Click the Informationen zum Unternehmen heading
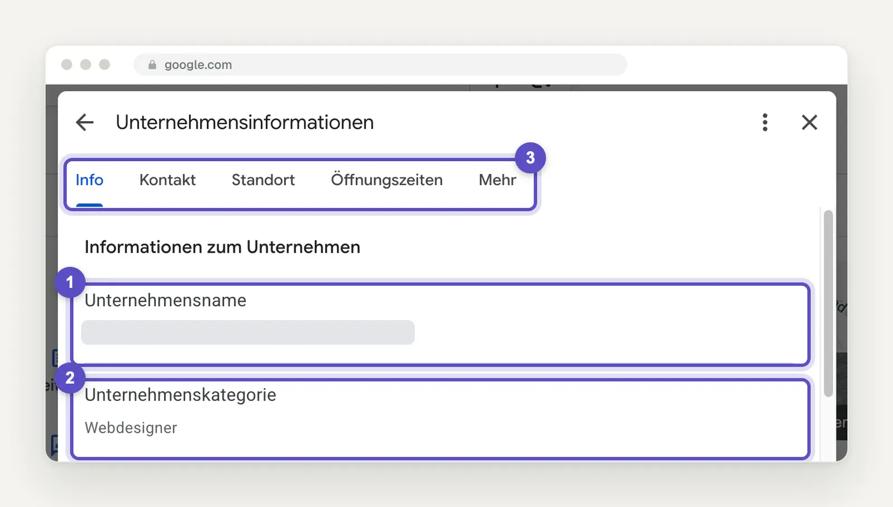The image size is (893, 507). tap(222, 247)
